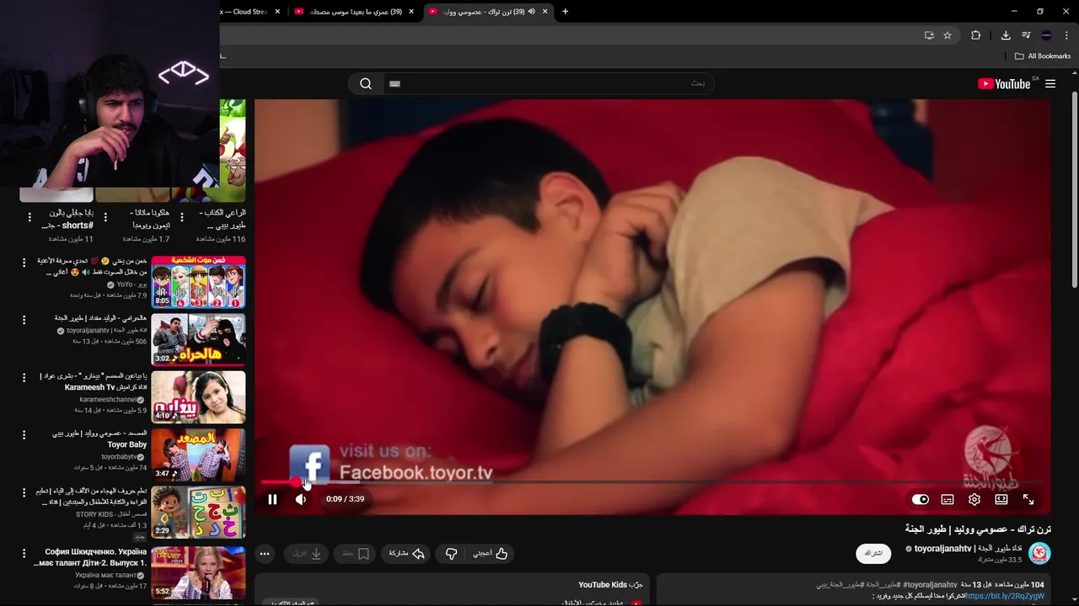This screenshot has height=606, width=1079.
Task: Bookmark this page with the star icon
Action: coord(947,35)
